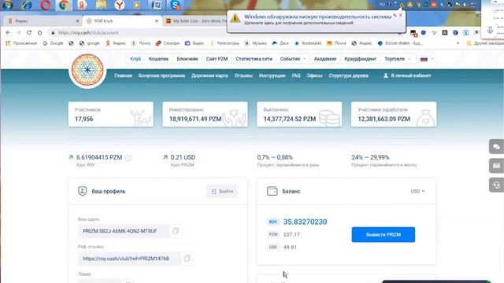Click the microphone icon at the top right
The image size is (504, 283).
(x=490, y=30)
